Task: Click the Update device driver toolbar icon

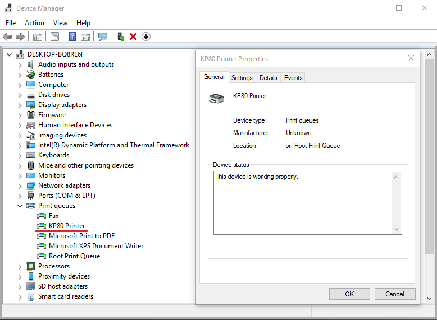Action: [x=120, y=36]
